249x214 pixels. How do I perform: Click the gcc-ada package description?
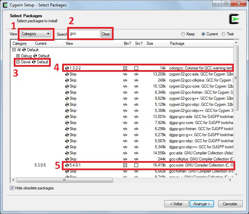[x=201, y=153]
